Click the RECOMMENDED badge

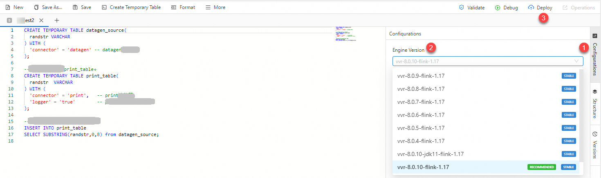[542, 167]
